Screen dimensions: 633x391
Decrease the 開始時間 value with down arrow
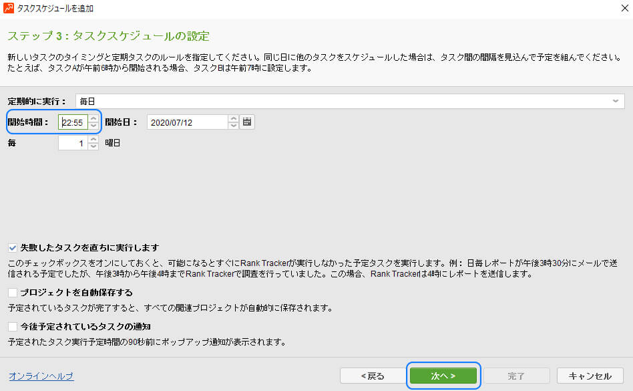93,126
